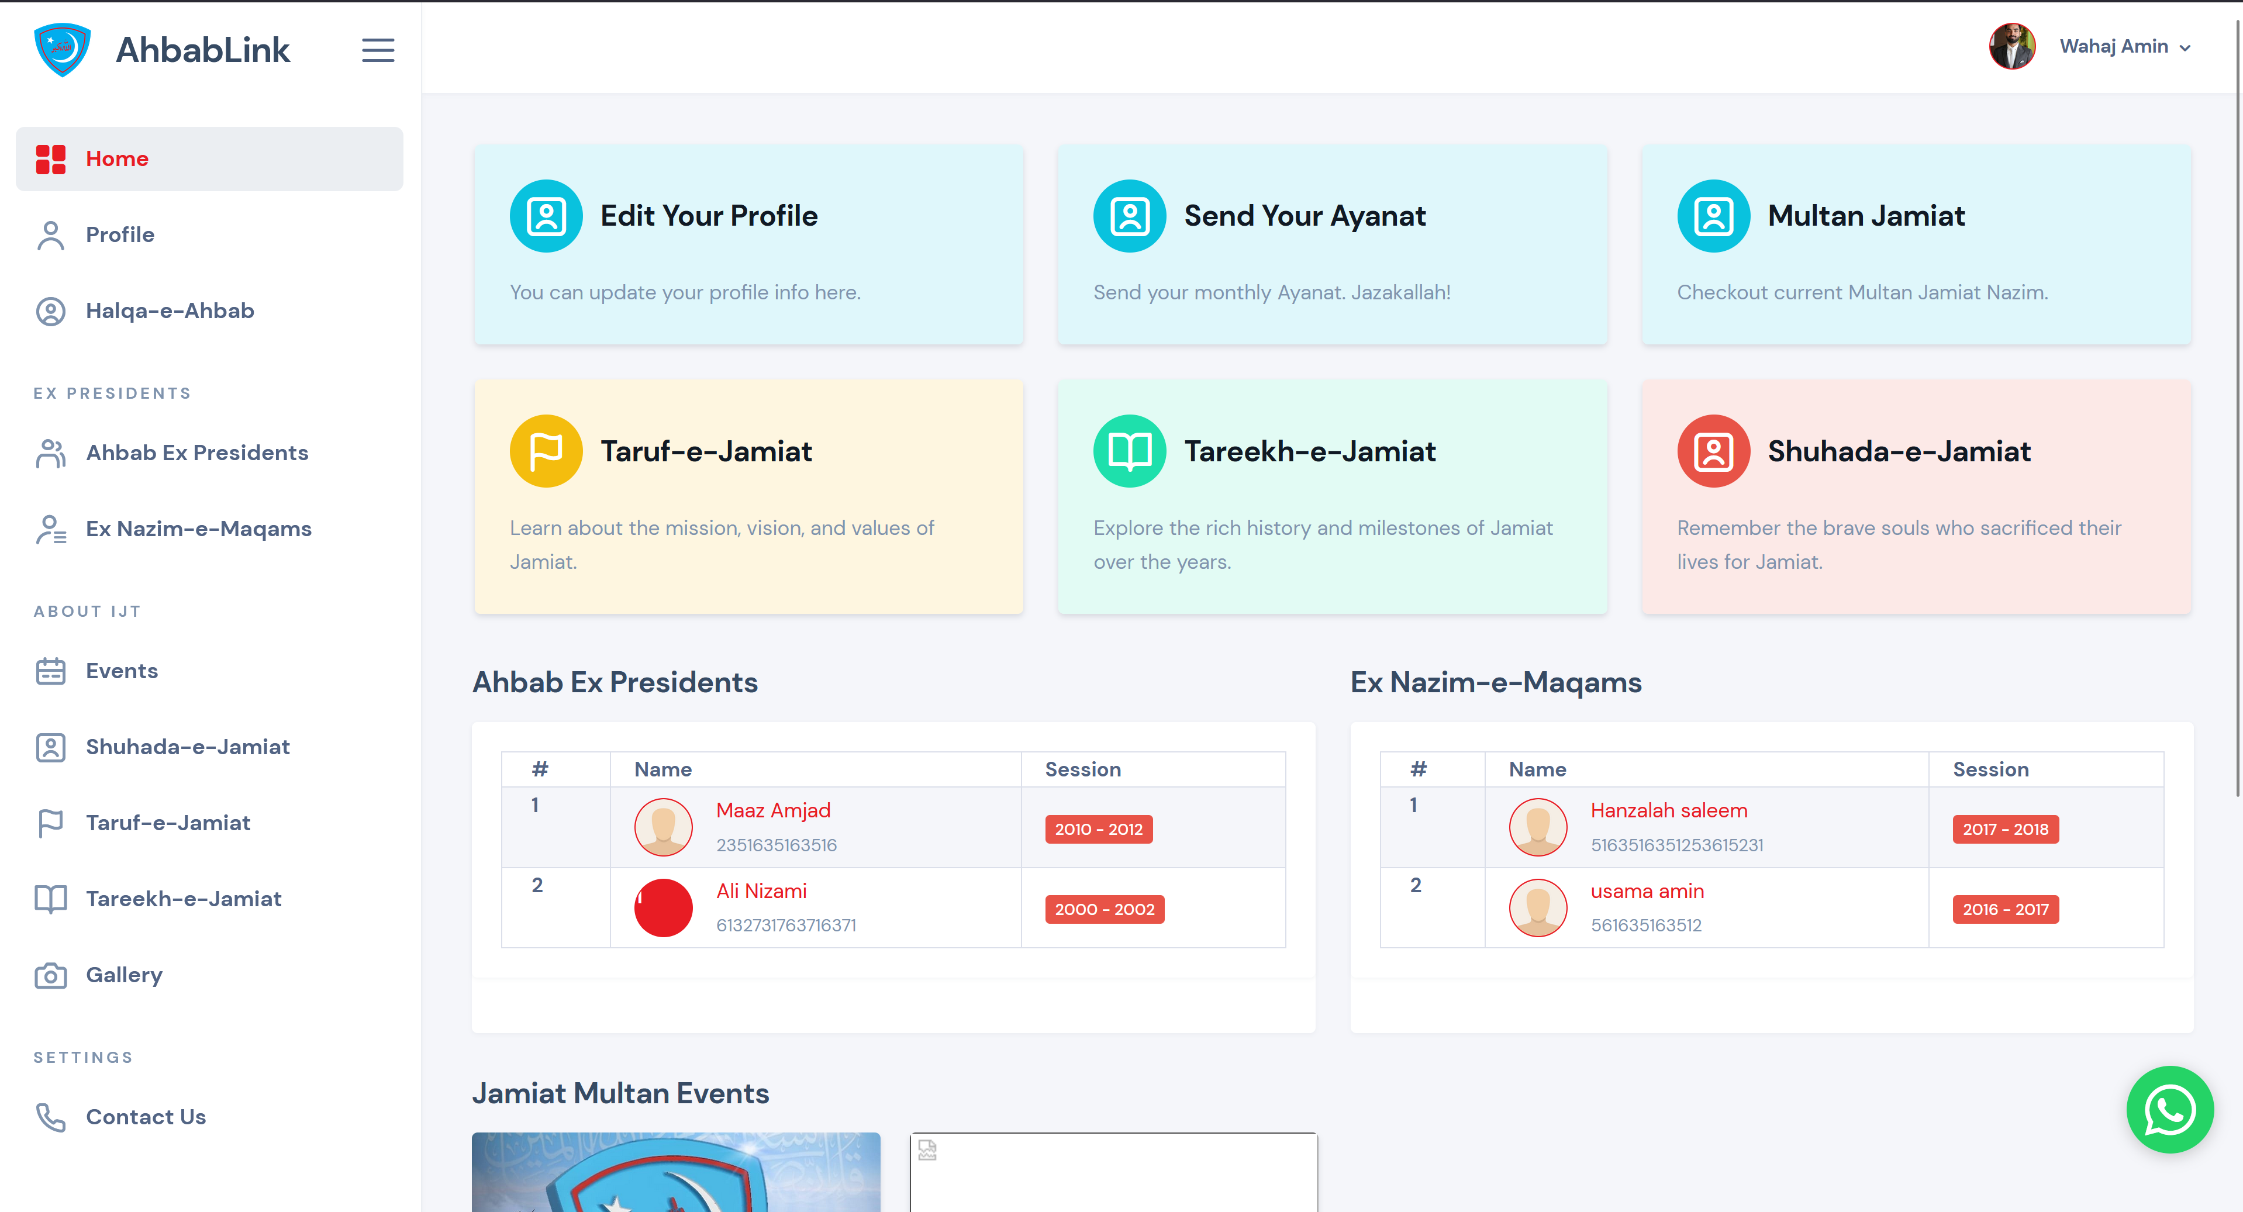Go to Contact Us in sidebar
This screenshot has height=1212, width=2243.
(146, 1117)
